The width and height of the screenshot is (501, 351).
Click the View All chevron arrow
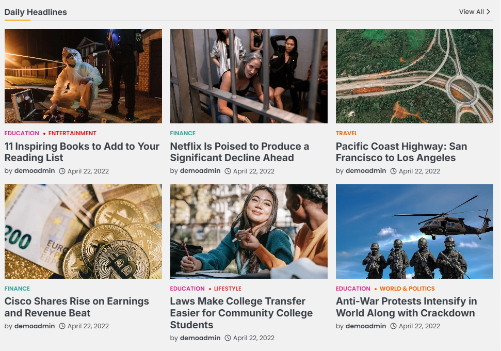(488, 12)
